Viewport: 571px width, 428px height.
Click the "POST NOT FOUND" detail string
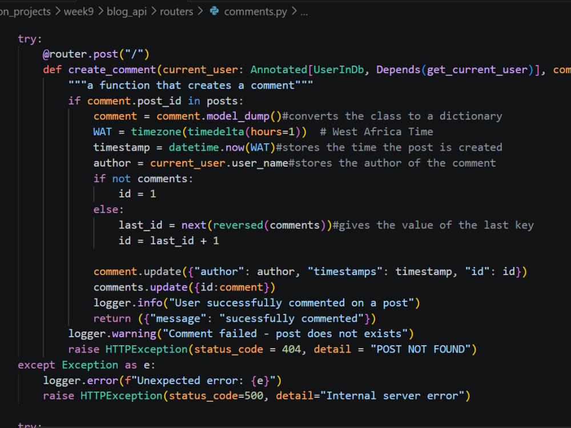point(421,349)
